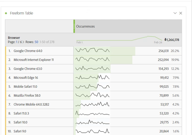The width and height of the screenshot is (192, 135).
Task: Click the green Occurrences column drag handle
Action: point(74,26)
